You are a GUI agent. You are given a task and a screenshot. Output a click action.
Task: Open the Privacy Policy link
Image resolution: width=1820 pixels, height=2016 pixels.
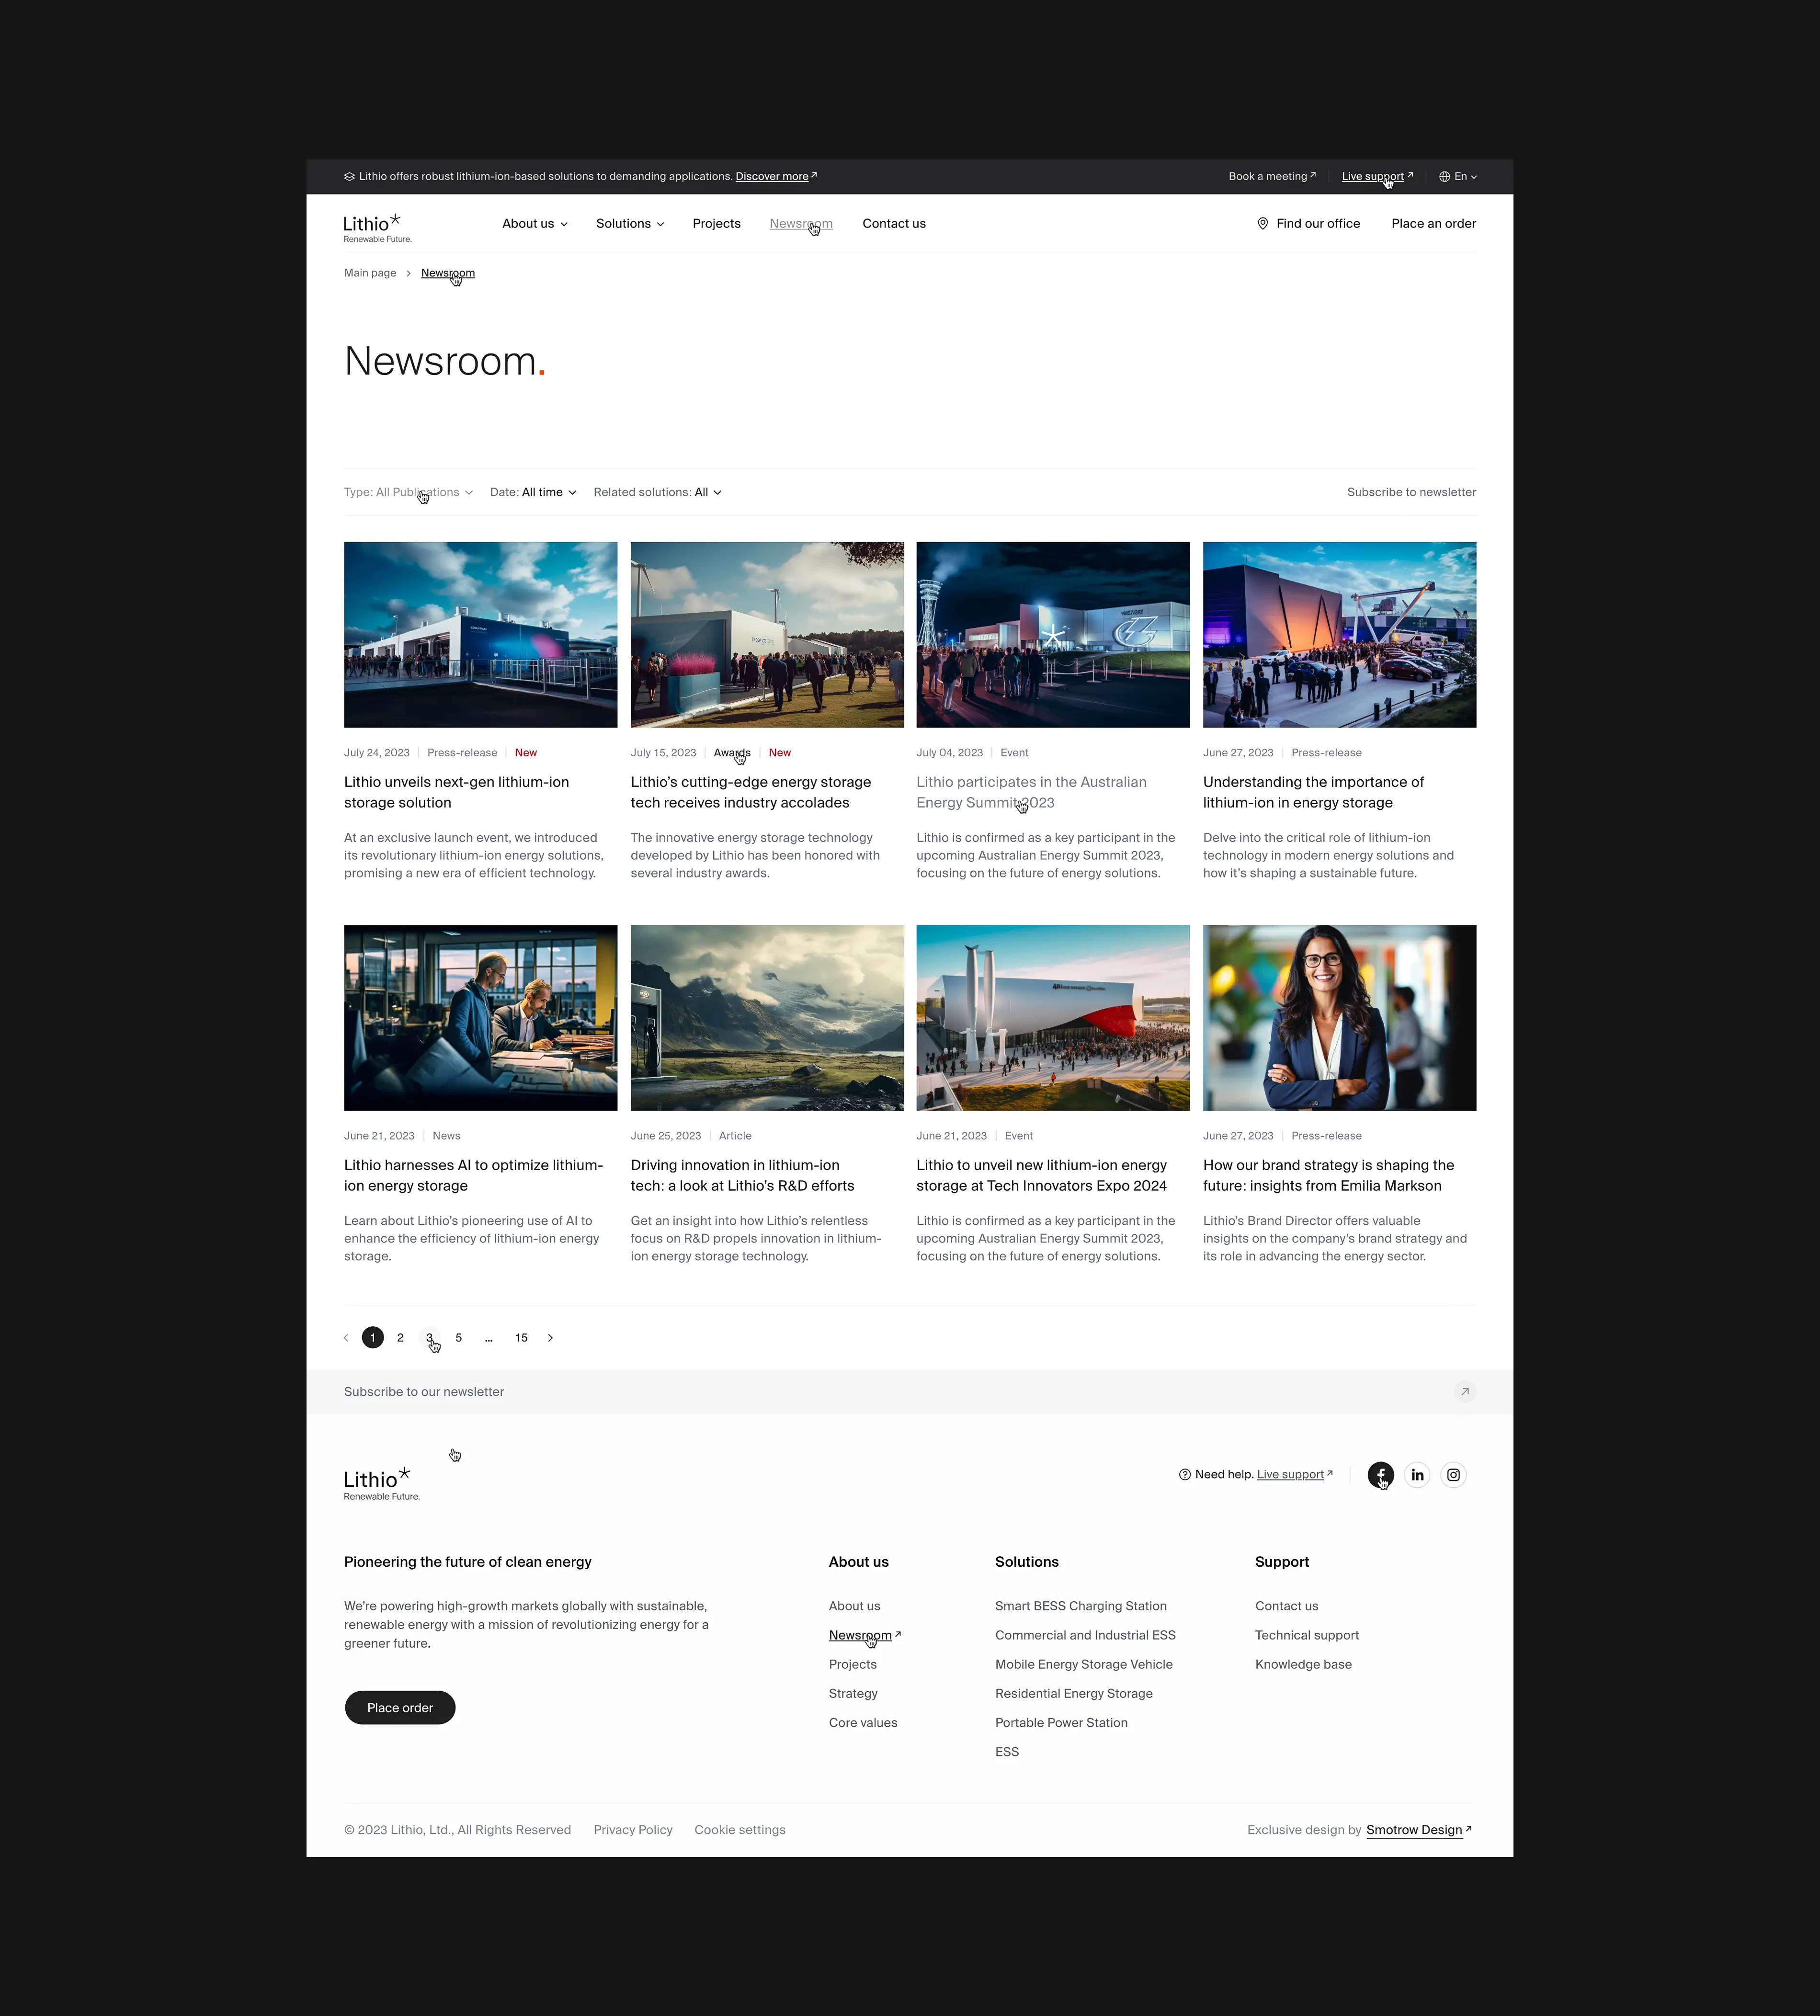pos(632,1829)
